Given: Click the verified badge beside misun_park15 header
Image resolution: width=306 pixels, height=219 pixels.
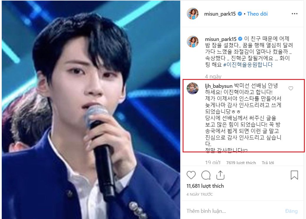Looking at the screenshot, I should click(240, 14).
